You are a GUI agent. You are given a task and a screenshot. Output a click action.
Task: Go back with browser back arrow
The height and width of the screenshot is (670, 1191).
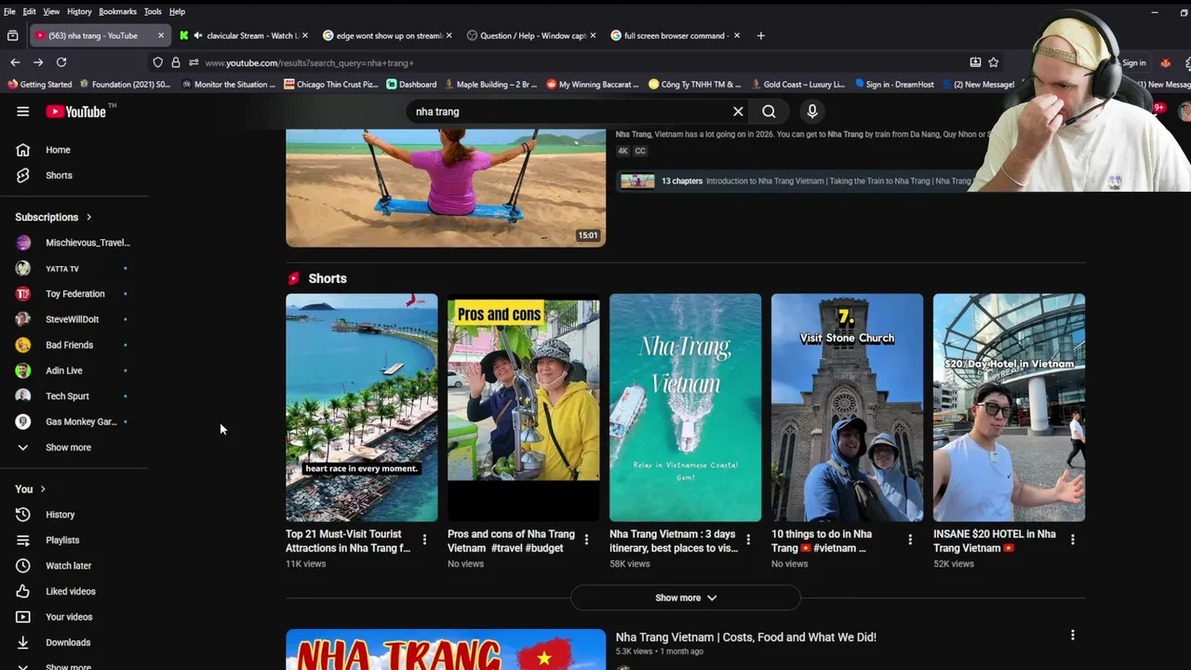15,62
